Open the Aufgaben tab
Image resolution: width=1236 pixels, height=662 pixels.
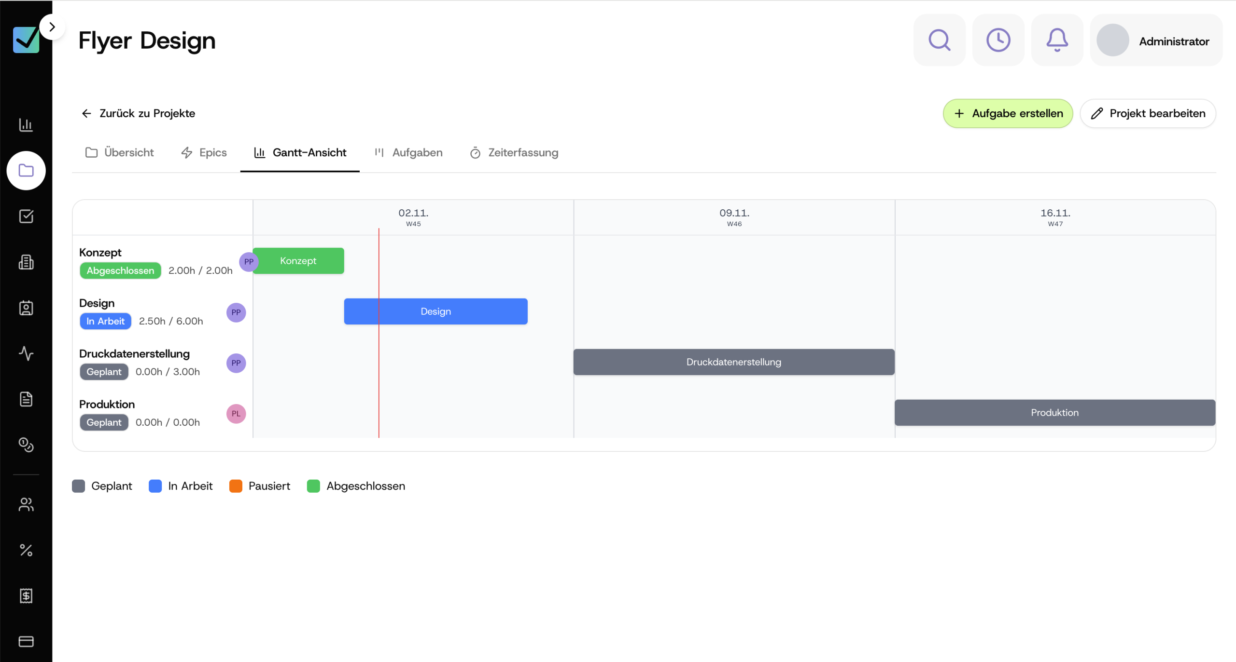click(x=408, y=153)
